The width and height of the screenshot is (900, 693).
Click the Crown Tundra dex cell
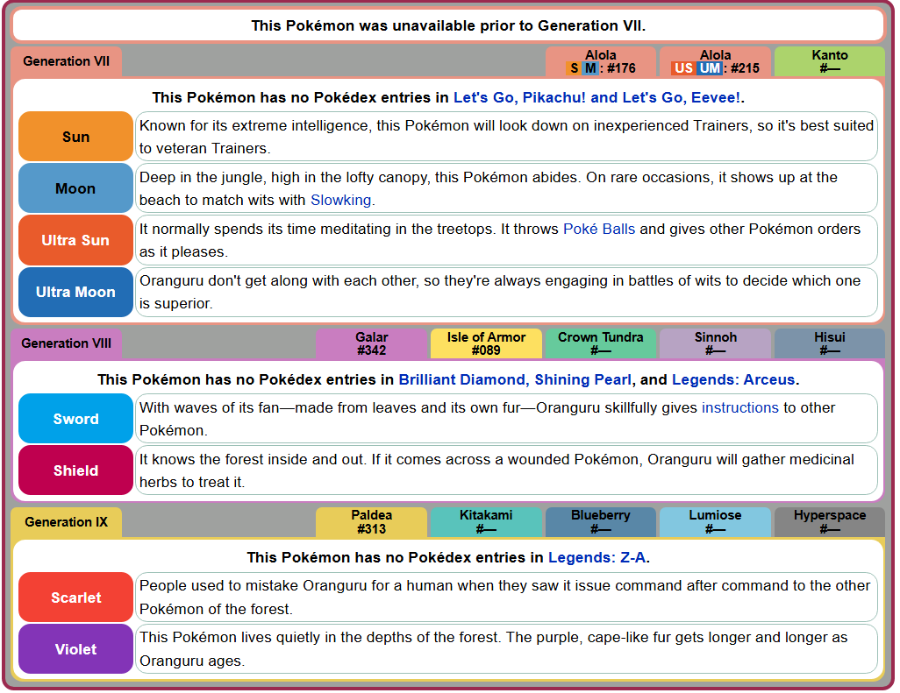point(600,343)
